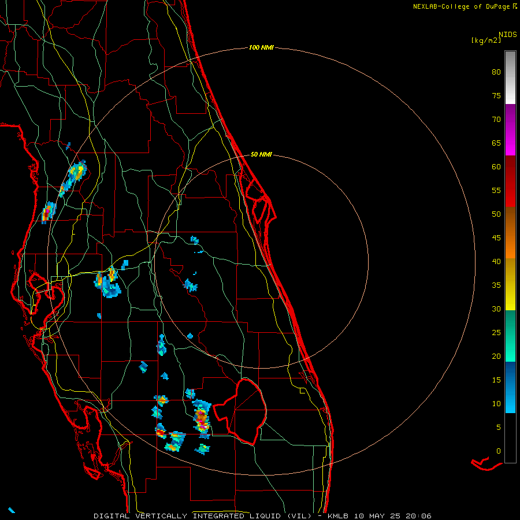This screenshot has width=520, height=520.
Task: Click the NIDS label above color scale
Action: pyautogui.click(x=508, y=35)
